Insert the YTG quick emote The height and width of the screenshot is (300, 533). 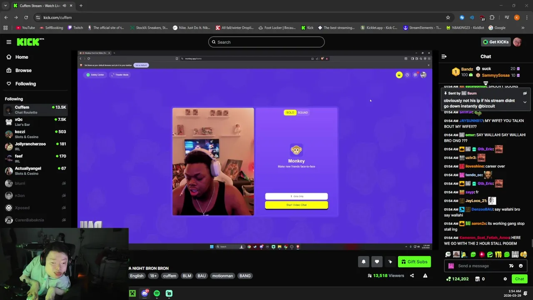coord(498,254)
